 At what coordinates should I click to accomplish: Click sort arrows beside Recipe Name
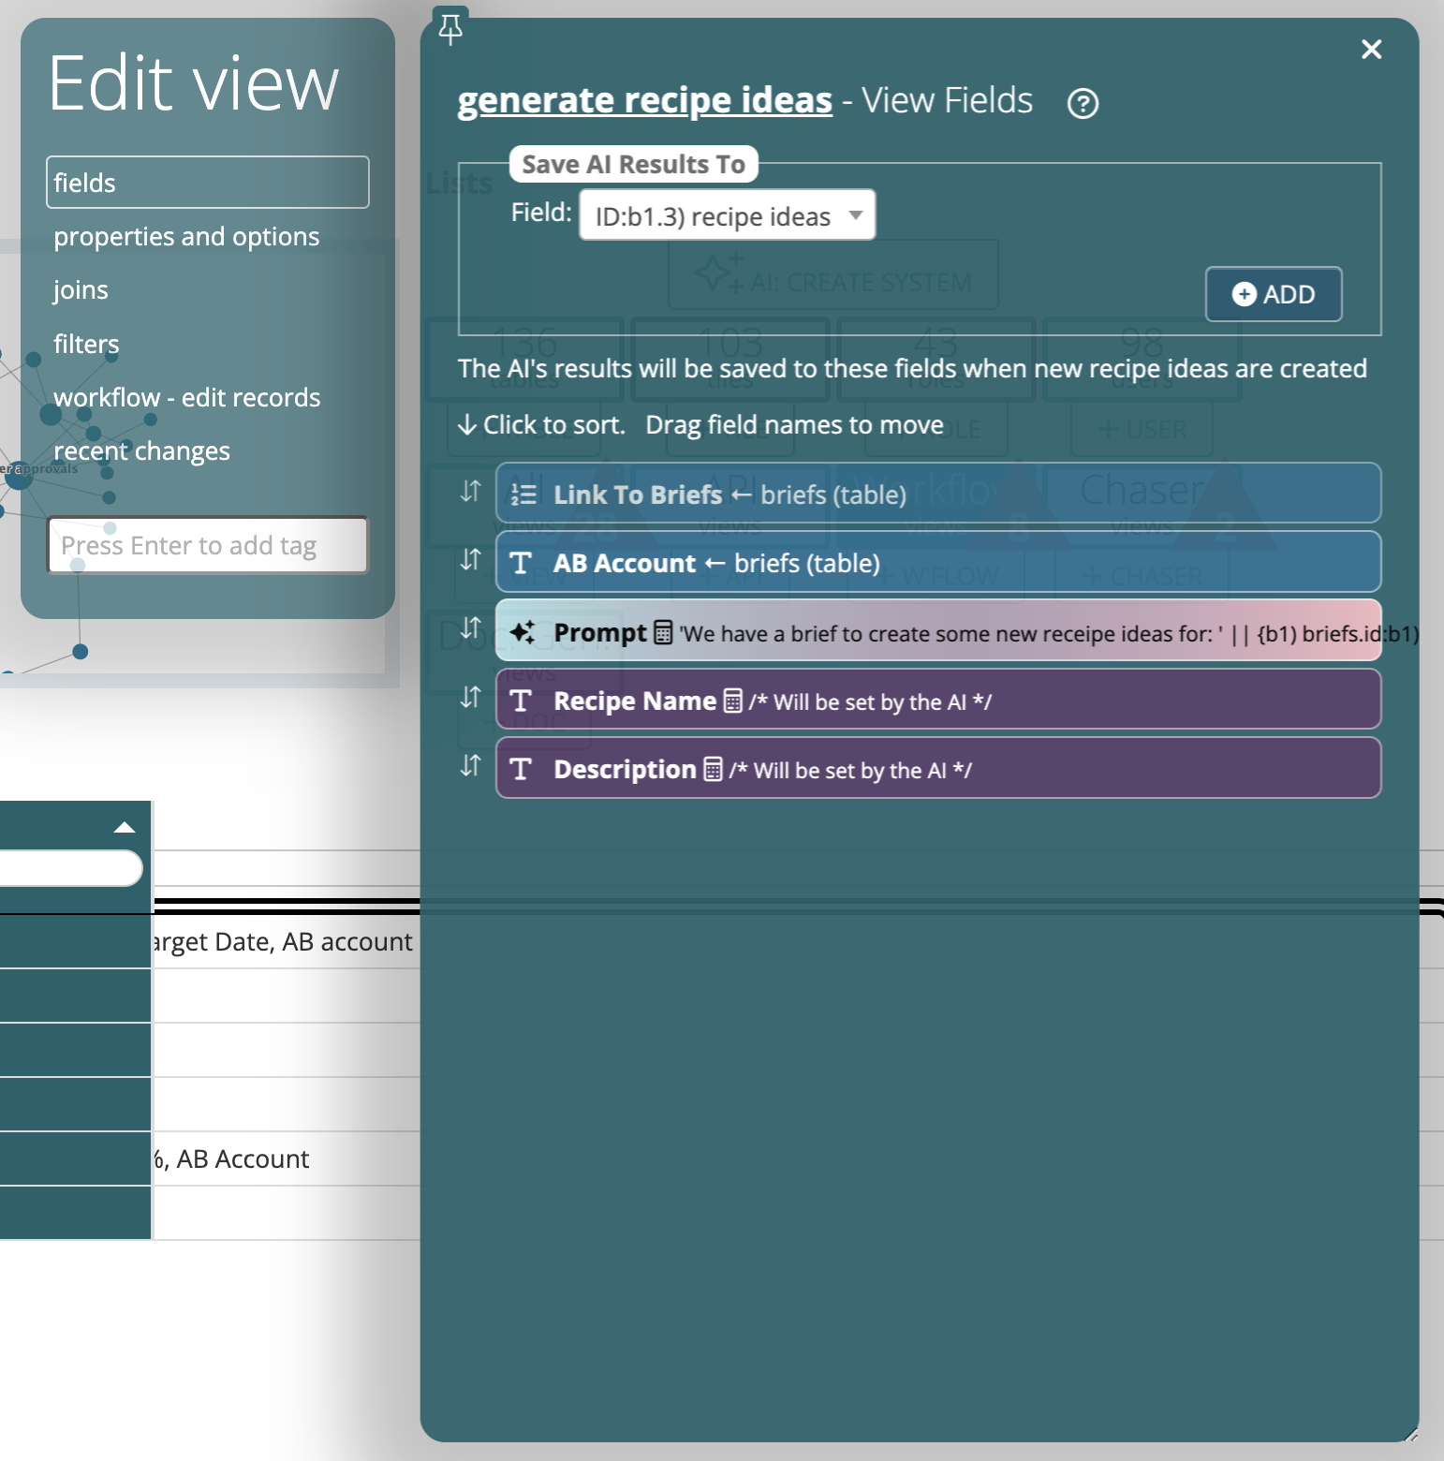pos(470,698)
